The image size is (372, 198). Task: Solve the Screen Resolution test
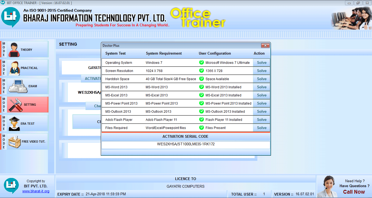click(262, 71)
